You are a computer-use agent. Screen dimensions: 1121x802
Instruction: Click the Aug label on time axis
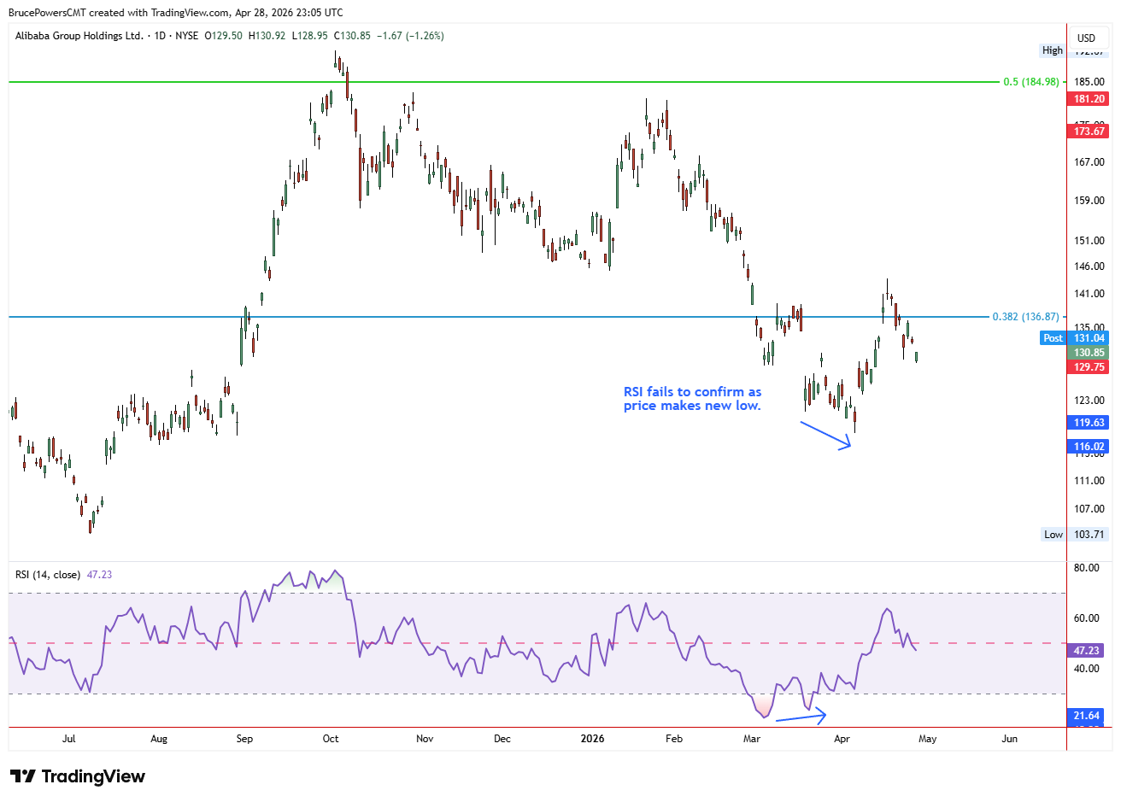tap(159, 739)
